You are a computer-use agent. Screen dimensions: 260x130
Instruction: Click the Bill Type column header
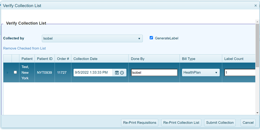189,59
